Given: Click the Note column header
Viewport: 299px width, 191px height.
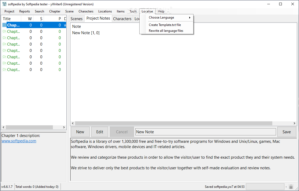Looking at the screenshot, I should [76, 26].
